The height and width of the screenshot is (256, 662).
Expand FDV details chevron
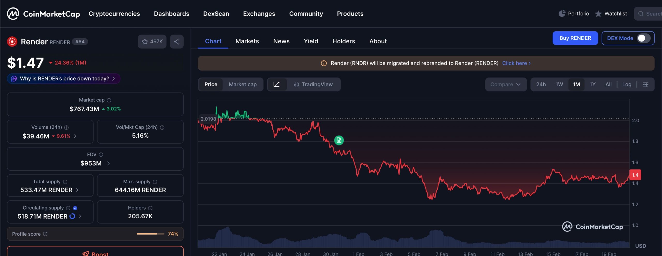click(108, 163)
